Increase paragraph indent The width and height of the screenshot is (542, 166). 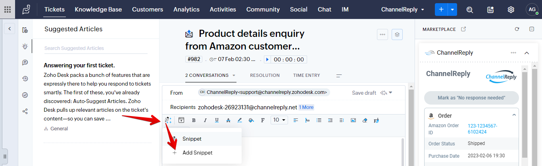[x=330, y=120]
